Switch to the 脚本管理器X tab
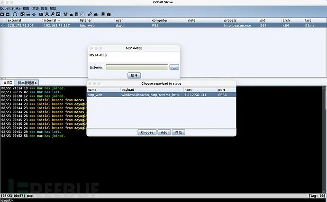327x202 pixels. coord(27,83)
